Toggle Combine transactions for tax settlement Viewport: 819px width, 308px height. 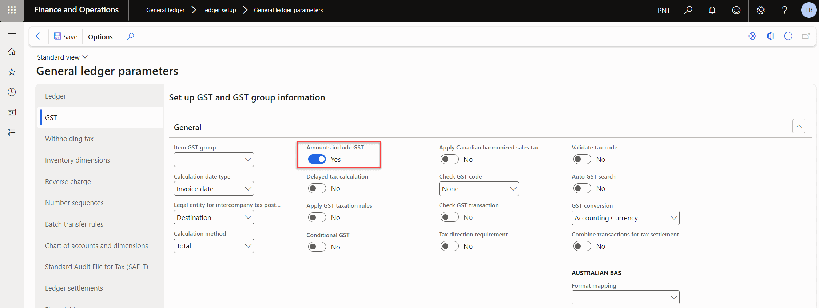582,246
